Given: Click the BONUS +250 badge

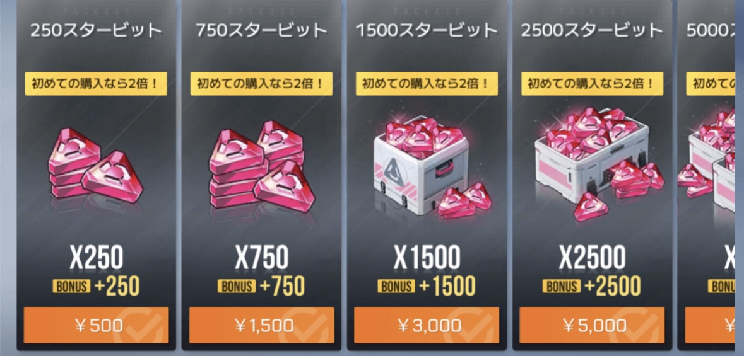Looking at the screenshot, I should tap(96, 285).
